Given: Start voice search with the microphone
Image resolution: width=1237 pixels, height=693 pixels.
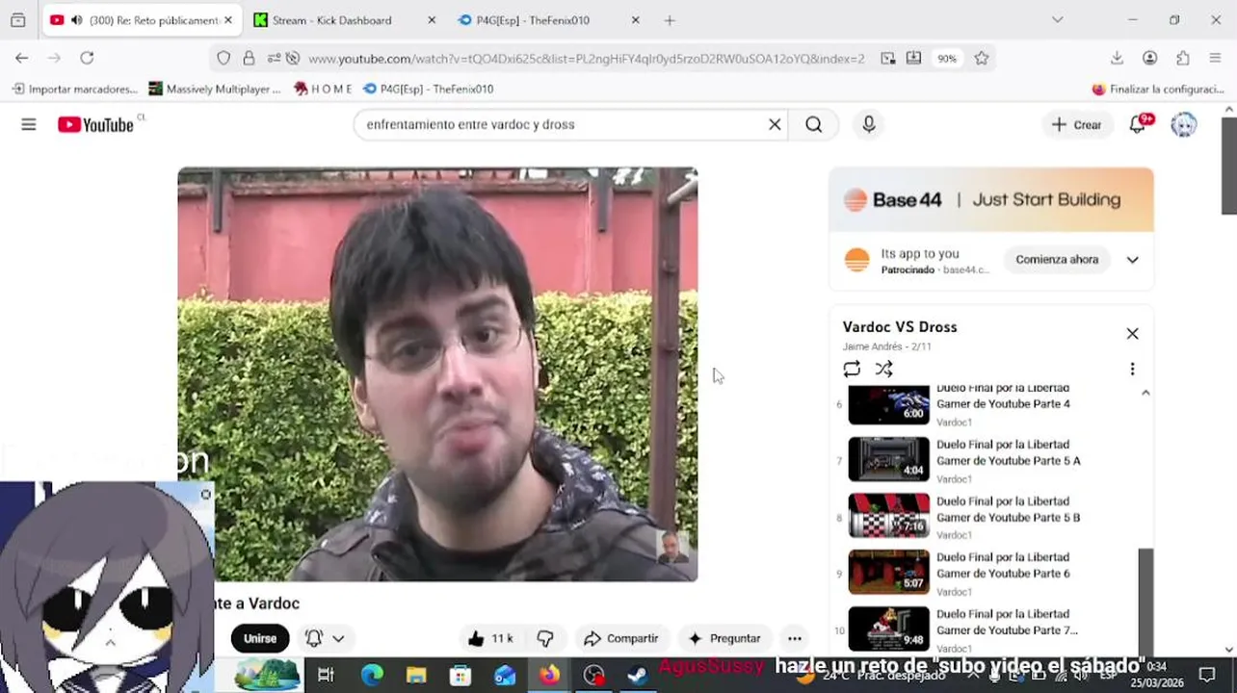Looking at the screenshot, I should click(869, 124).
